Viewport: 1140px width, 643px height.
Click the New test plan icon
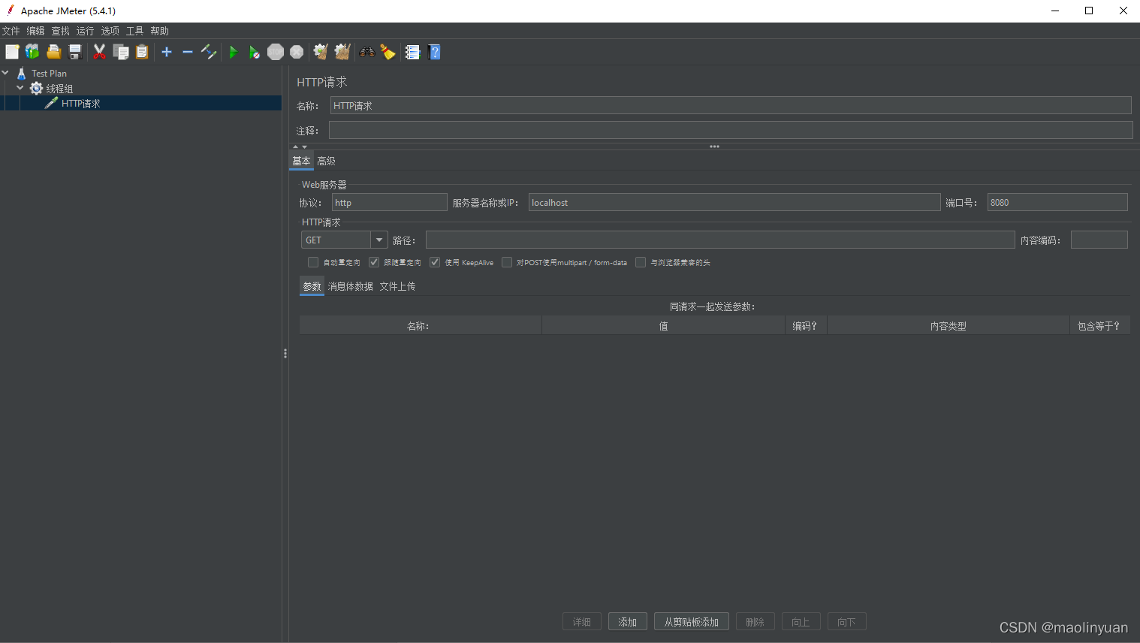pos(12,52)
